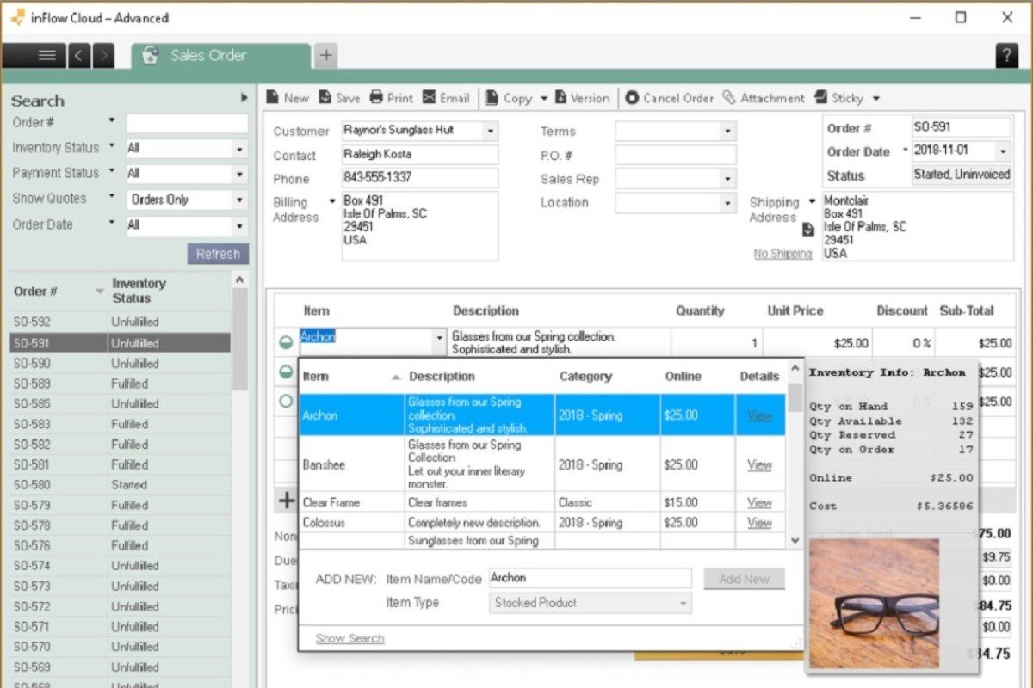
Task: Go back with the left arrow button
Action: pos(77,56)
